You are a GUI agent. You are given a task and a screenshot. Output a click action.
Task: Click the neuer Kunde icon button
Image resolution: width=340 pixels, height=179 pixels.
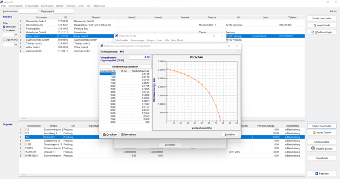pyautogui.click(x=322, y=26)
